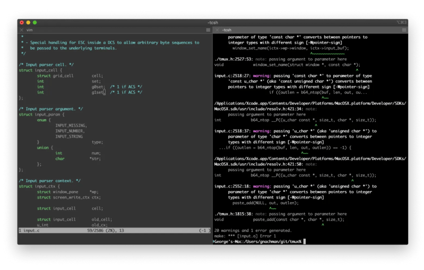Select the -tcsh pane title

227,30
